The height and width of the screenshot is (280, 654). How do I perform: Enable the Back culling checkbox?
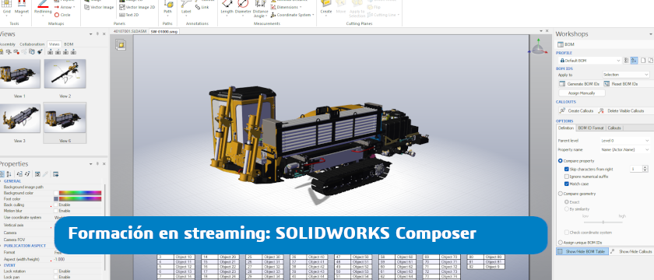[x=56, y=205]
